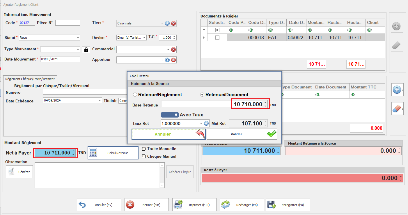Click Fermer (Esc) button
The image size is (408, 215).
click(x=147, y=205)
